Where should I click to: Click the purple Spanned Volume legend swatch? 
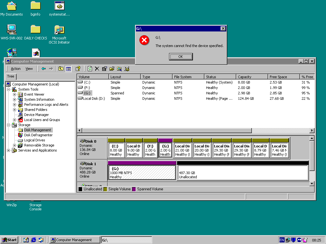pyautogui.click(x=134, y=189)
